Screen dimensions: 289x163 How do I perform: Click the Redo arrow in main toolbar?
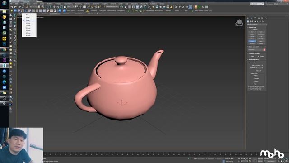click(x=15, y=7)
